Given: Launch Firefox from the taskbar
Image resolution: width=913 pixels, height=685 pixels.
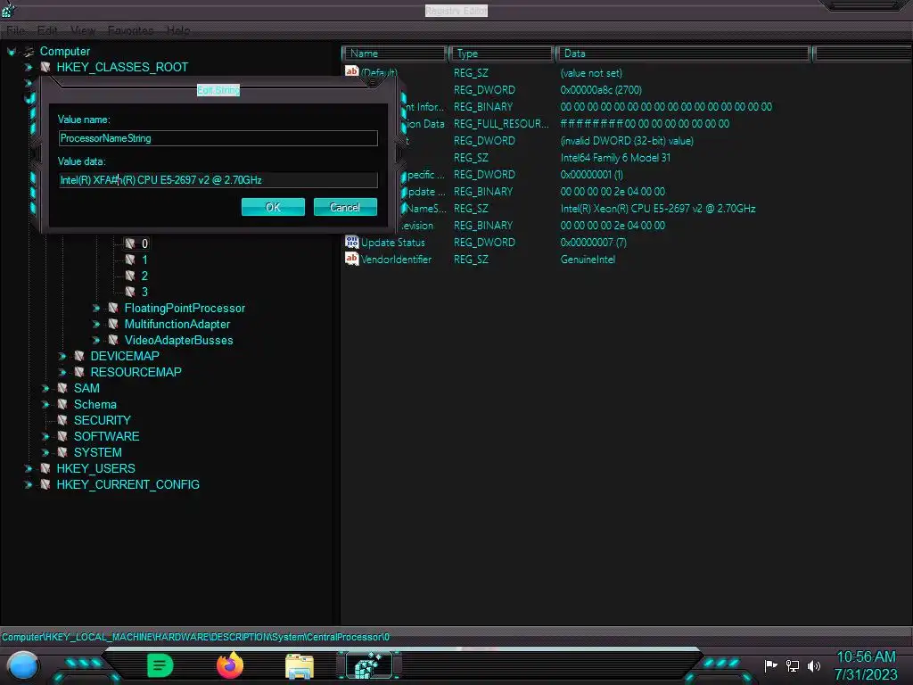Looking at the screenshot, I should pyautogui.click(x=230, y=665).
